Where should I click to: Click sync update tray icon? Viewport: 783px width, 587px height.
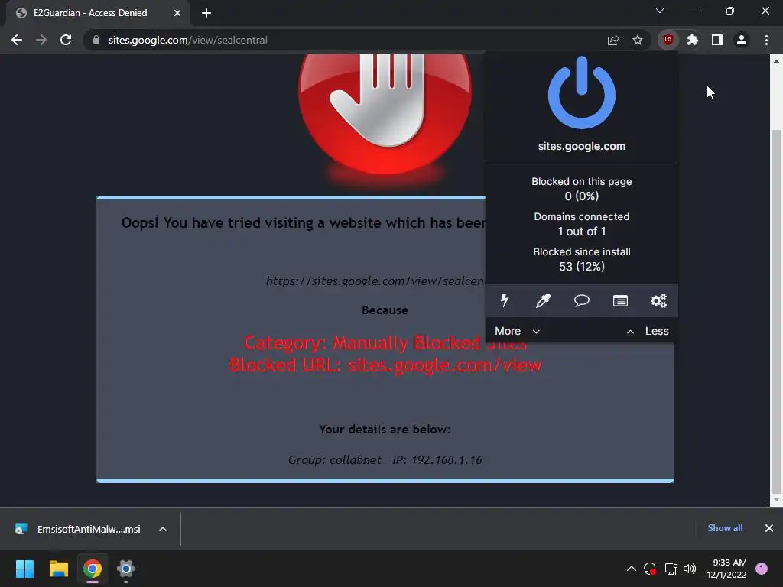[x=650, y=569]
